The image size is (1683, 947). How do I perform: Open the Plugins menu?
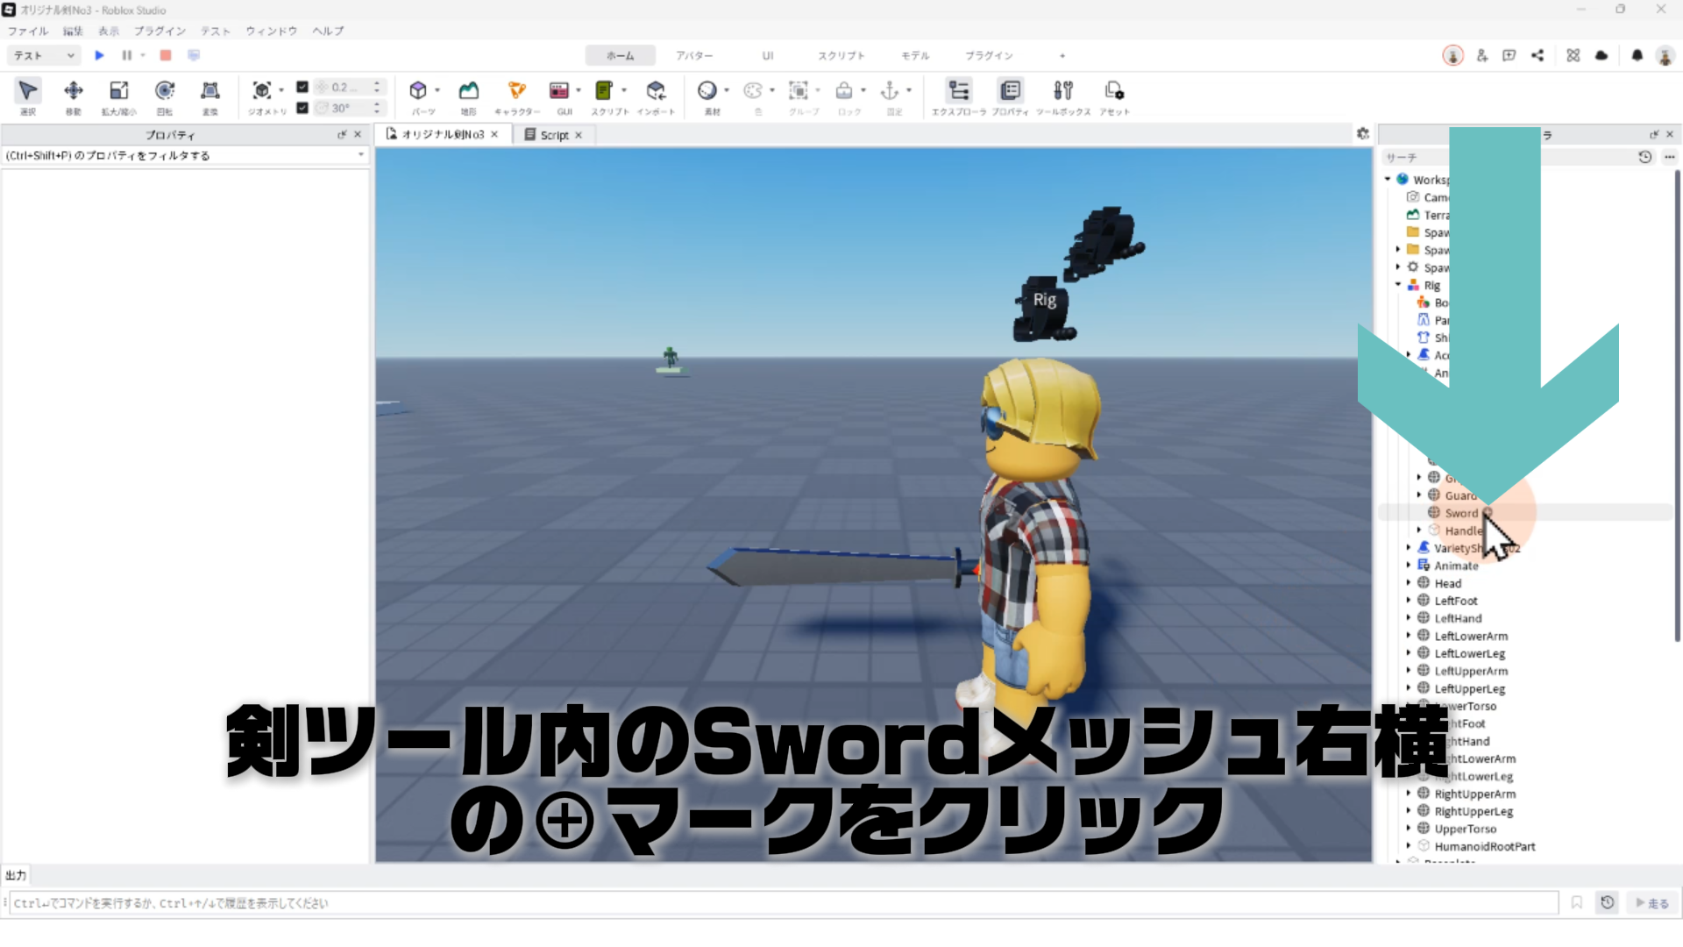(x=160, y=31)
